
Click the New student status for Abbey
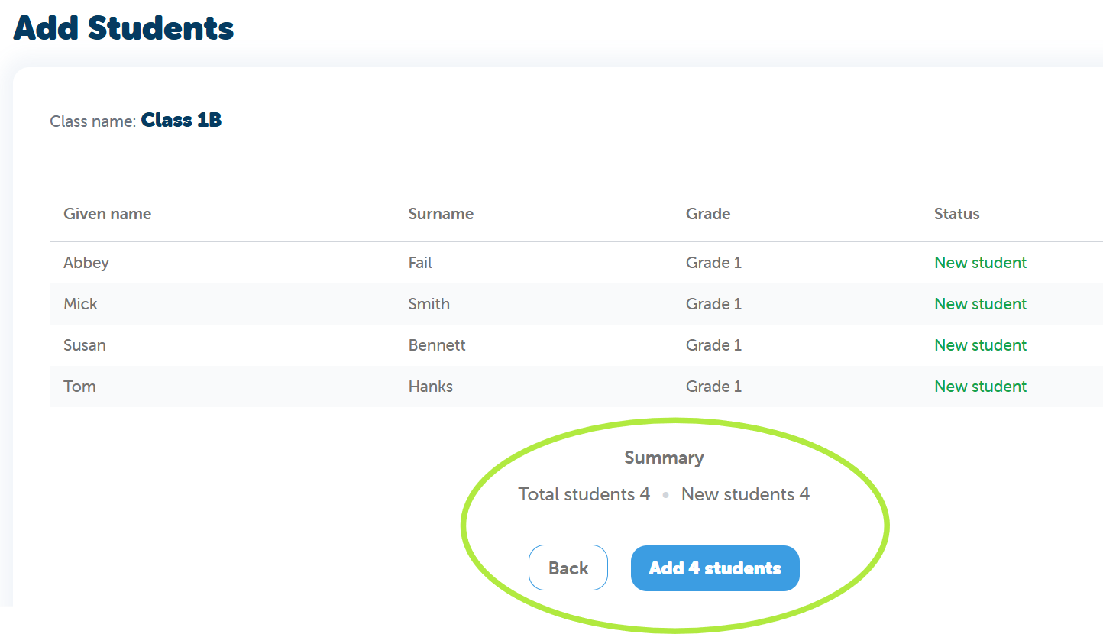(980, 263)
